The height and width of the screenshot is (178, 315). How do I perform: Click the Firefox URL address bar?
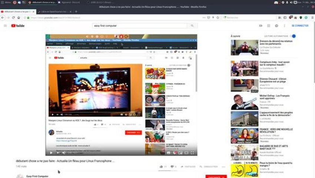coord(113,18)
